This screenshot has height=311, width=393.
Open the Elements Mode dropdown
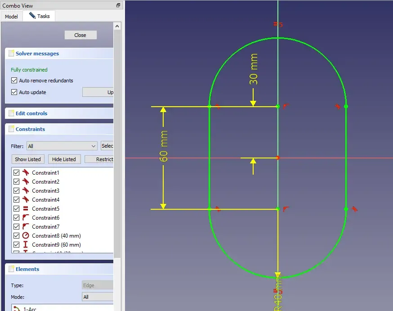pos(98,297)
